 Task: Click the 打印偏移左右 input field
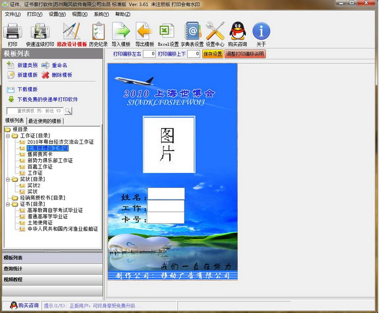pos(149,54)
